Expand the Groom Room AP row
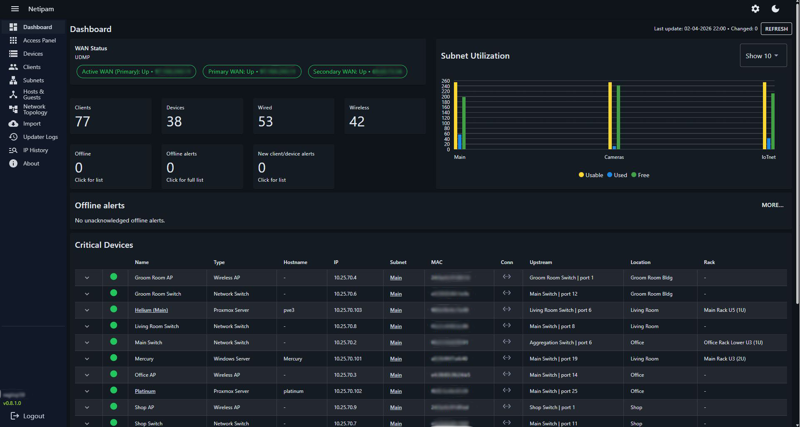 pyautogui.click(x=87, y=278)
